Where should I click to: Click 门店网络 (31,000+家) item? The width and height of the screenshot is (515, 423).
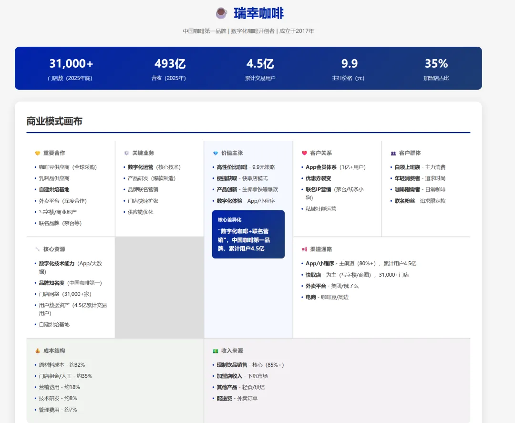click(x=65, y=294)
